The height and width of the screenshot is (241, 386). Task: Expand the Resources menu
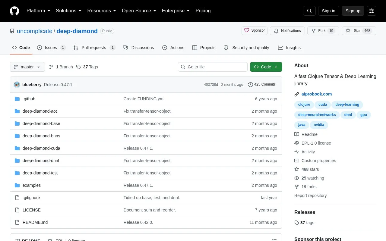102,11
